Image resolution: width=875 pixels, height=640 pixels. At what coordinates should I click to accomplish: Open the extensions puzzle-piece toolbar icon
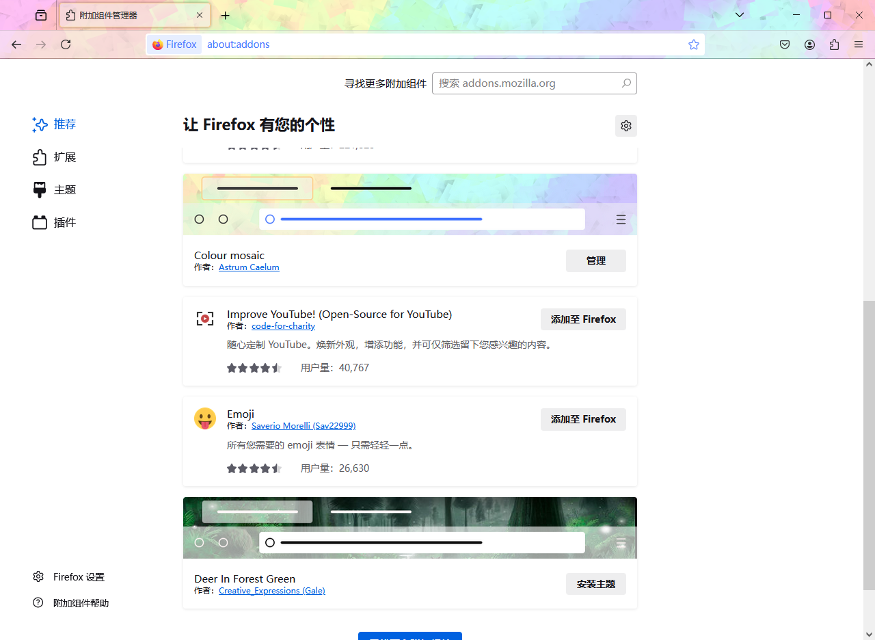click(x=834, y=44)
